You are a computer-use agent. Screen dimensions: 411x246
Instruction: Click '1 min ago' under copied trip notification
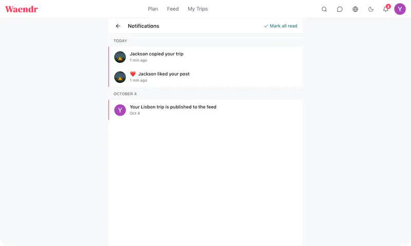pos(138,60)
